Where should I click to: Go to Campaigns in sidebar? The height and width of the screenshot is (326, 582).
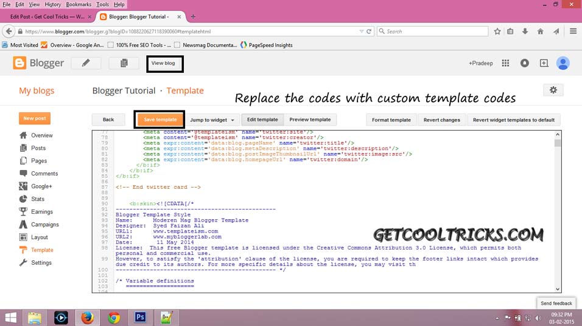pos(44,225)
